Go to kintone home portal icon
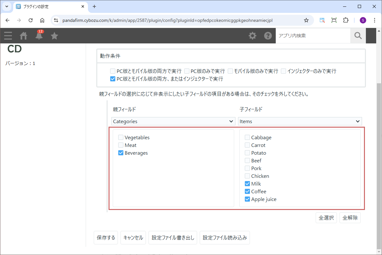This screenshot has width=382, height=255. click(x=24, y=36)
